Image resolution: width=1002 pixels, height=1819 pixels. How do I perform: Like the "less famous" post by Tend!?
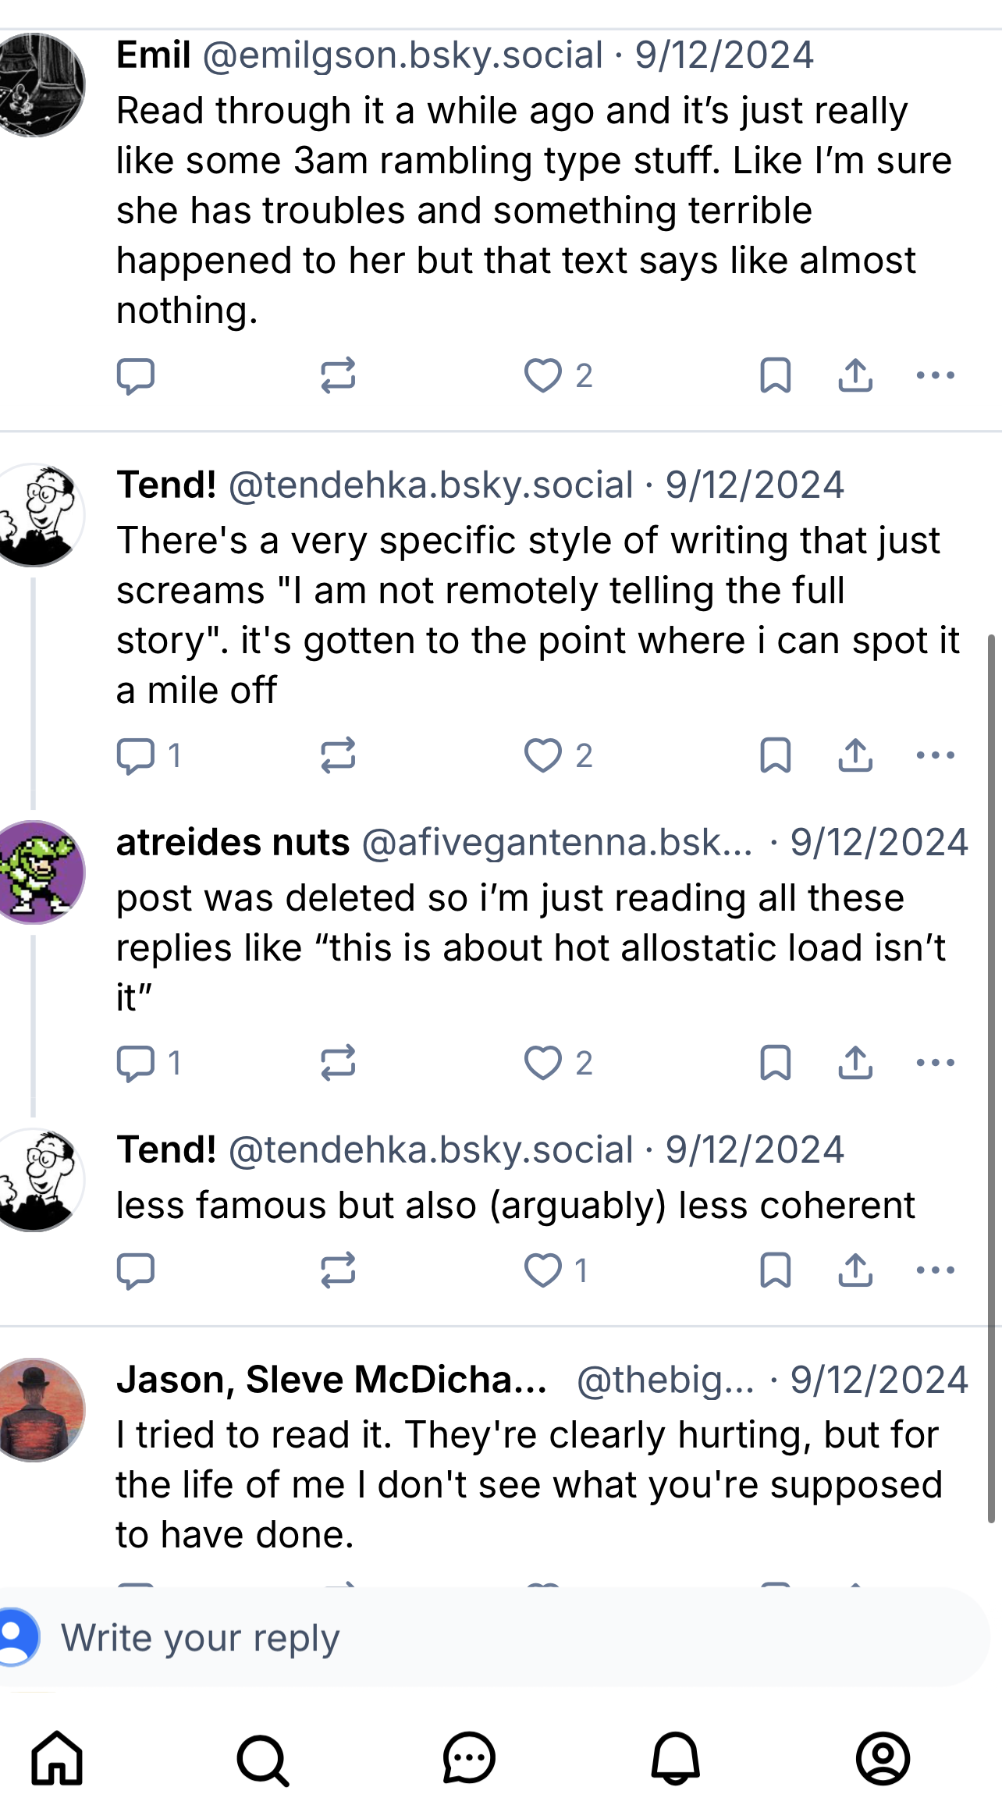pyautogui.click(x=543, y=1270)
